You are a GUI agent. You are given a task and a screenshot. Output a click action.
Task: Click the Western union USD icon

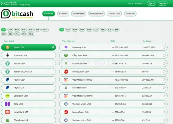pos(66,104)
